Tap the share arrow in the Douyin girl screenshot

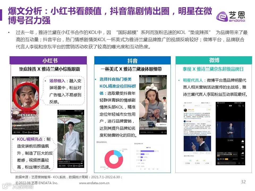pos(164,119)
